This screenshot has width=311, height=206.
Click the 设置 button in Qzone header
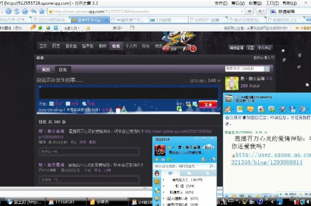click(250, 48)
